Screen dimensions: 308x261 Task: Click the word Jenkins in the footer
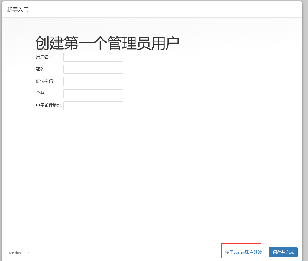pyautogui.click(x=15, y=253)
